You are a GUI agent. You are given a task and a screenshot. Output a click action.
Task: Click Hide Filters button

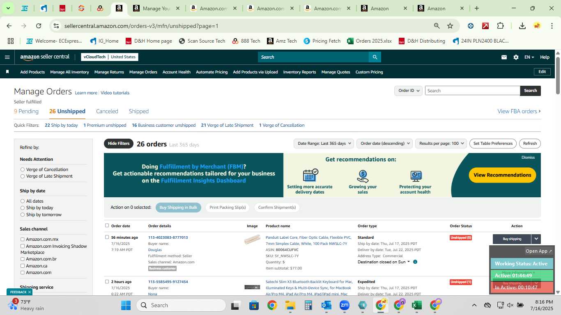coord(119,144)
